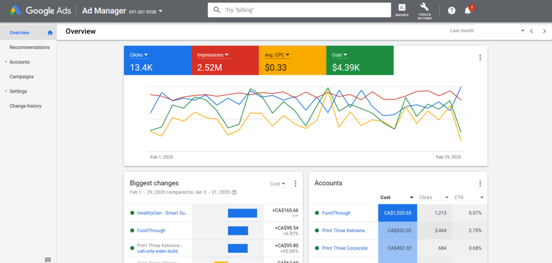The height and width of the screenshot is (263, 552).
Task: Expand the Accounts sidebar item
Action: [x=6, y=62]
